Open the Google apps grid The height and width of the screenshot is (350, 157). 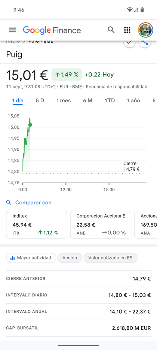[127, 30]
